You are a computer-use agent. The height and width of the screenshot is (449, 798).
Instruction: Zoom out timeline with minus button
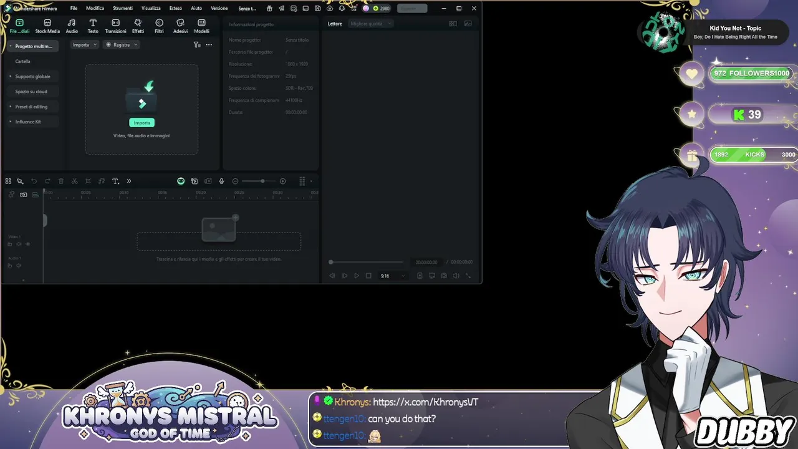[235, 181]
